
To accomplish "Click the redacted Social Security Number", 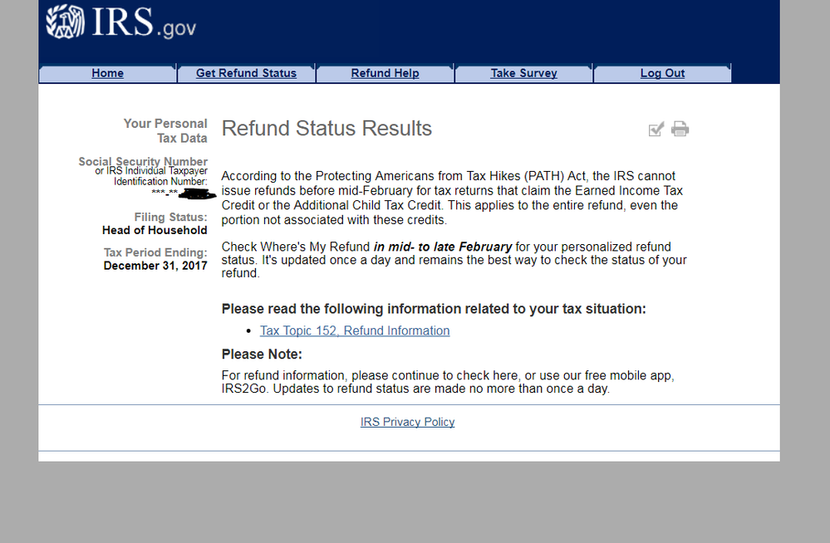I will (x=184, y=193).
